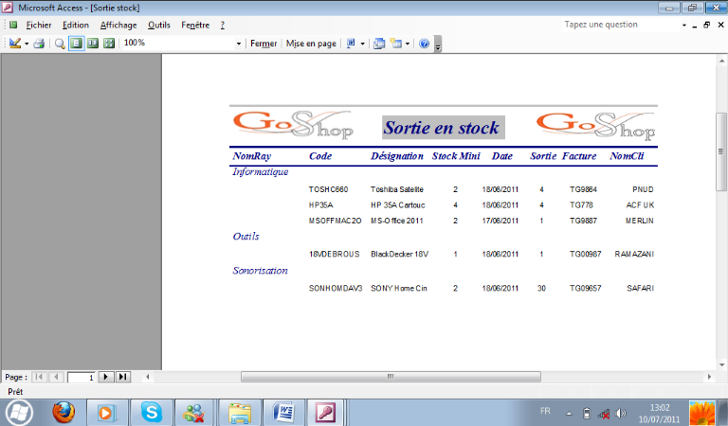Click the Print icon in the toolbar
Viewport: 728px width, 426px height.
[39, 44]
